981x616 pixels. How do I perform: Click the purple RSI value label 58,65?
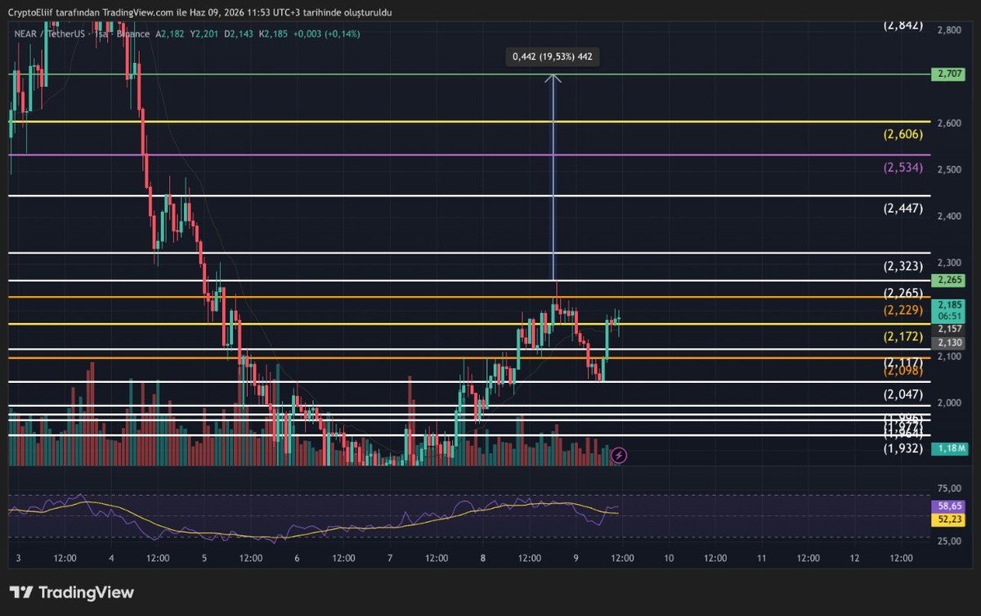tap(947, 507)
